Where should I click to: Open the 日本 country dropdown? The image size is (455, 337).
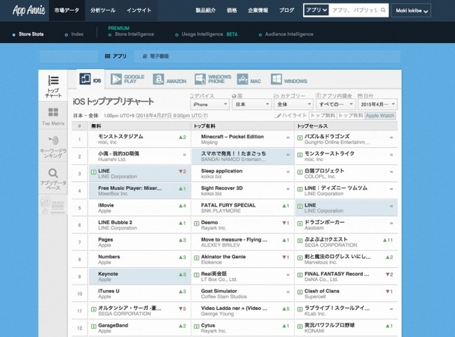click(x=252, y=104)
